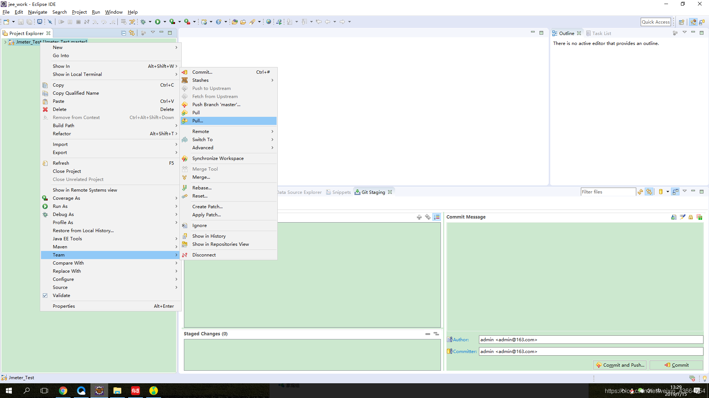Click the Focus on Active Task icon in Outline
Screen dimensions: 709x398
click(675, 33)
